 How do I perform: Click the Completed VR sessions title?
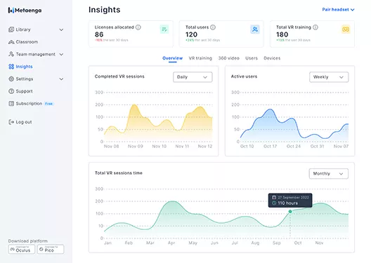click(119, 76)
